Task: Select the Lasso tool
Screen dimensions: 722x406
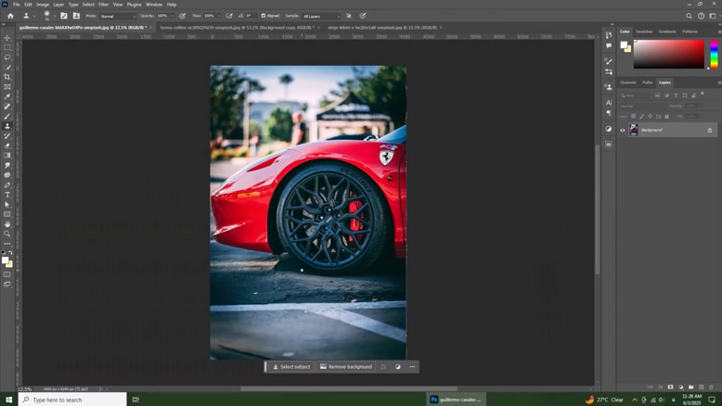Action: (6, 57)
